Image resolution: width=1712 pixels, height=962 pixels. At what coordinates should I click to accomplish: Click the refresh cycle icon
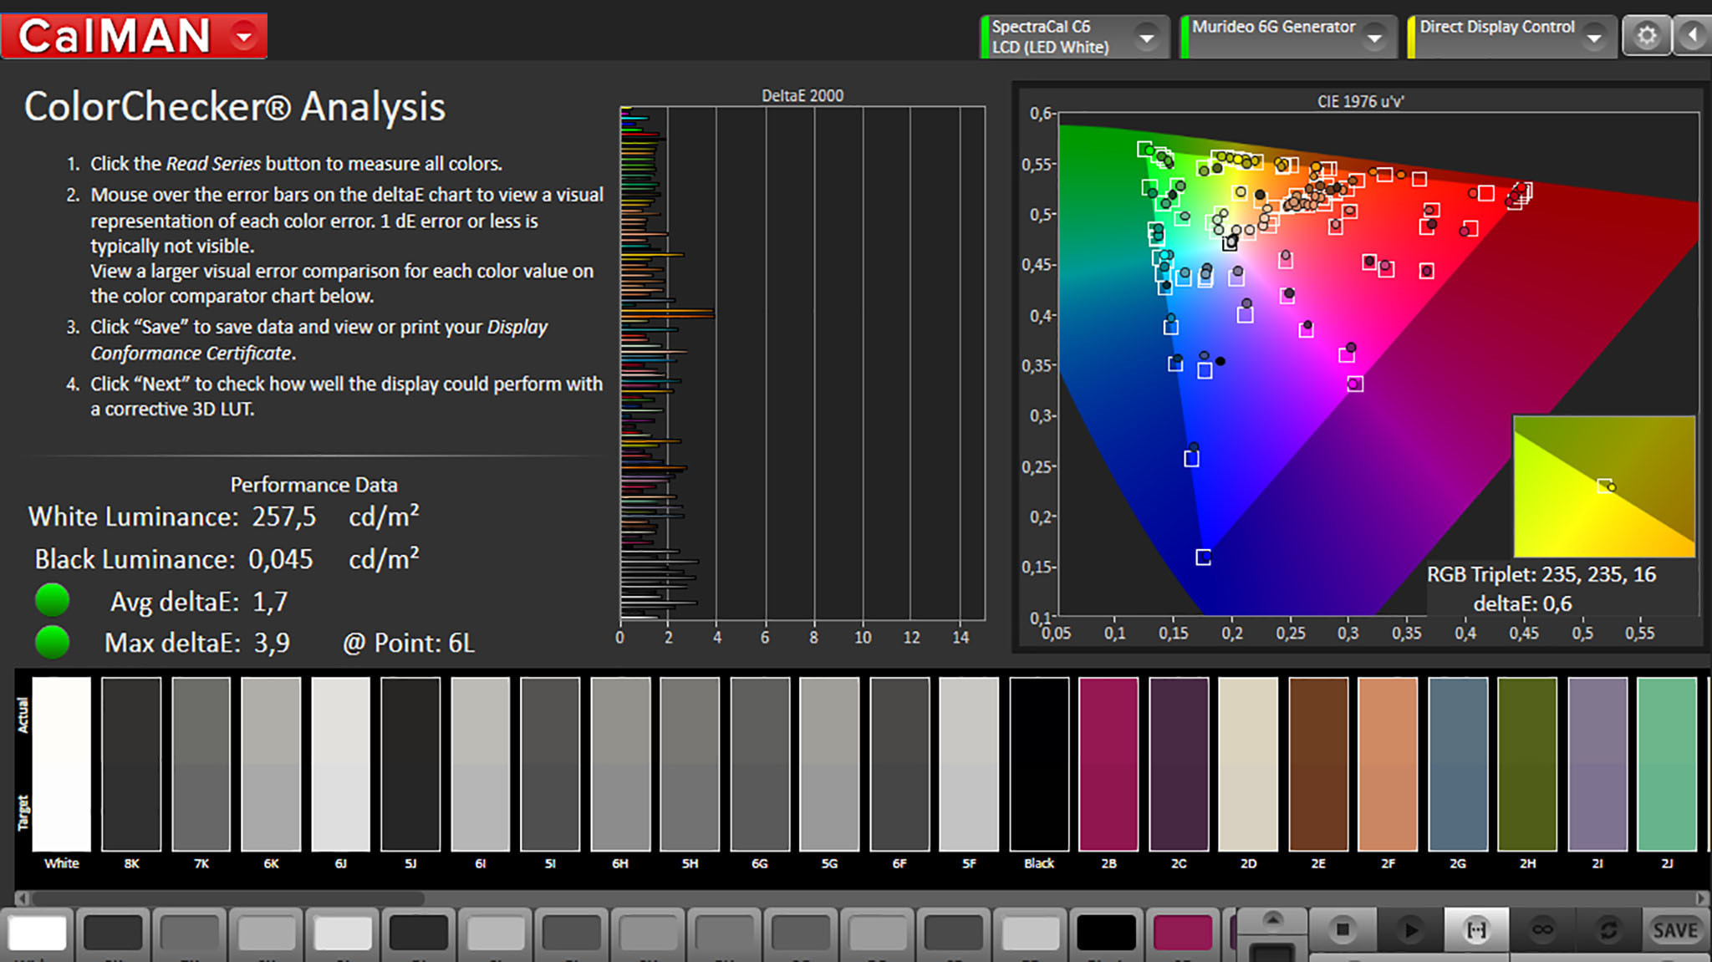click(1608, 929)
